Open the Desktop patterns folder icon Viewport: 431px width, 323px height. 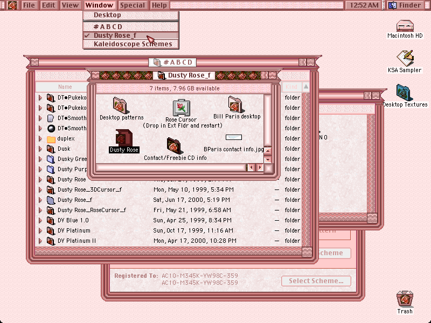[120, 106]
